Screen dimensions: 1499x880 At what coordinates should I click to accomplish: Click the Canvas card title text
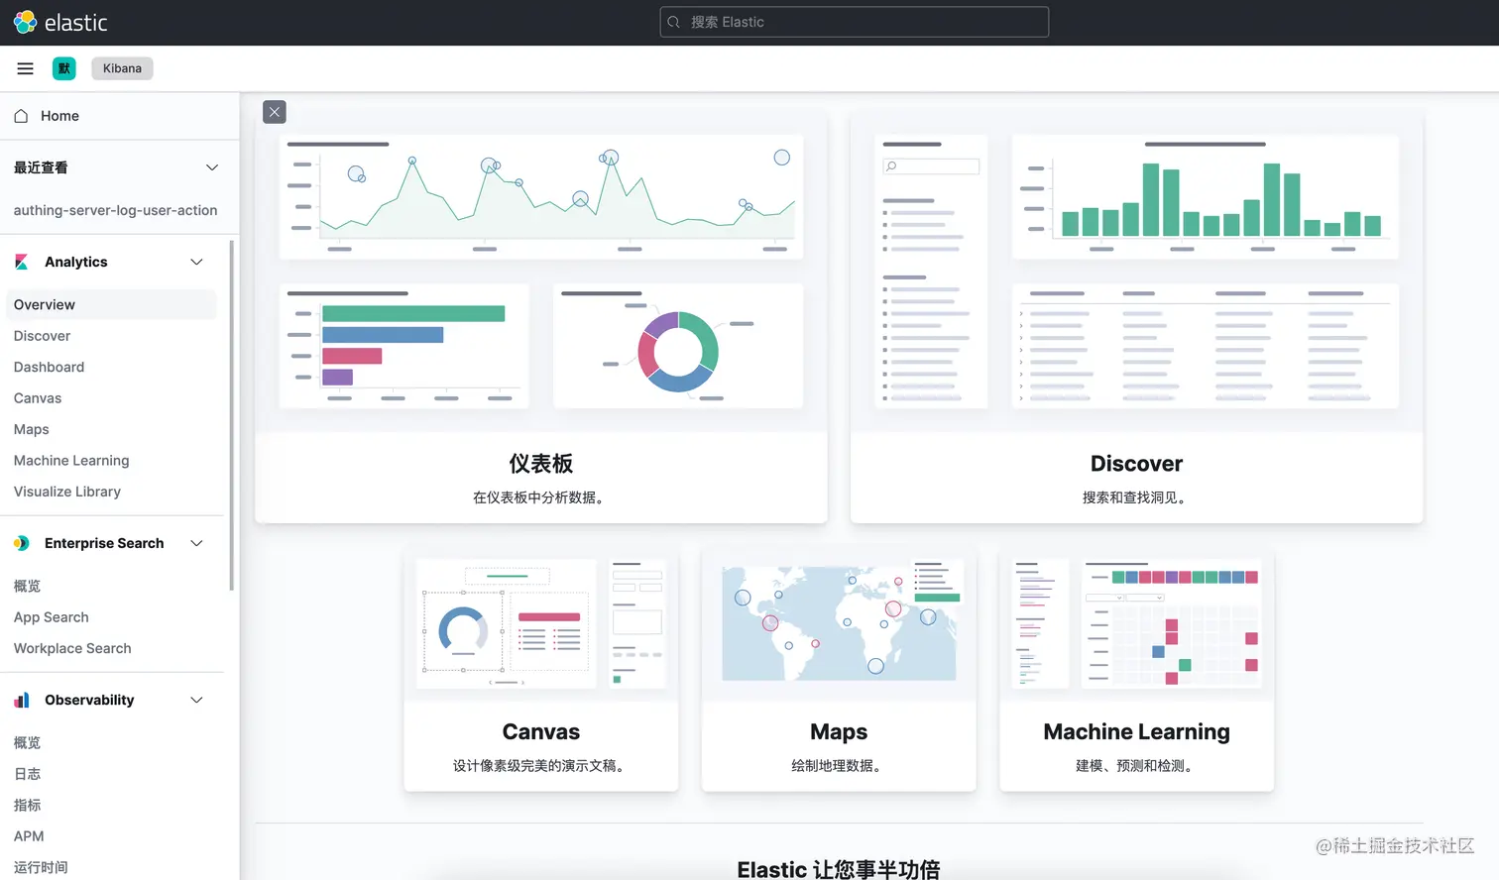pos(541,731)
